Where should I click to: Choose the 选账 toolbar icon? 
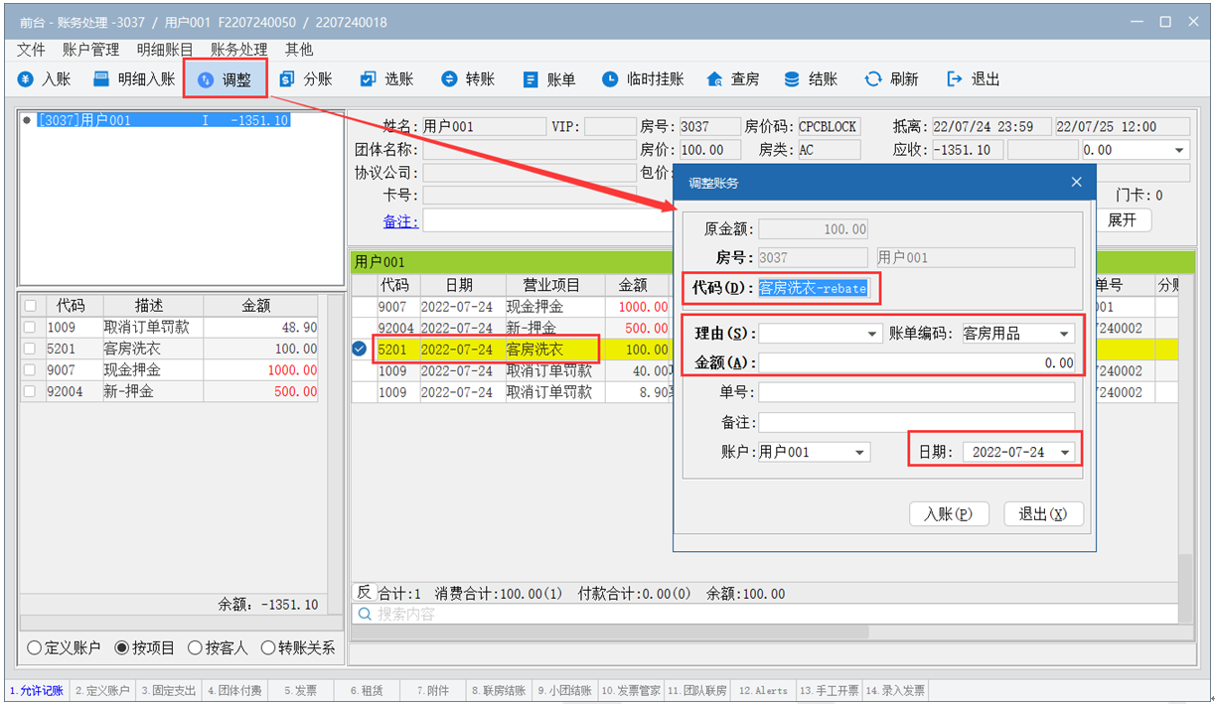coord(369,79)
